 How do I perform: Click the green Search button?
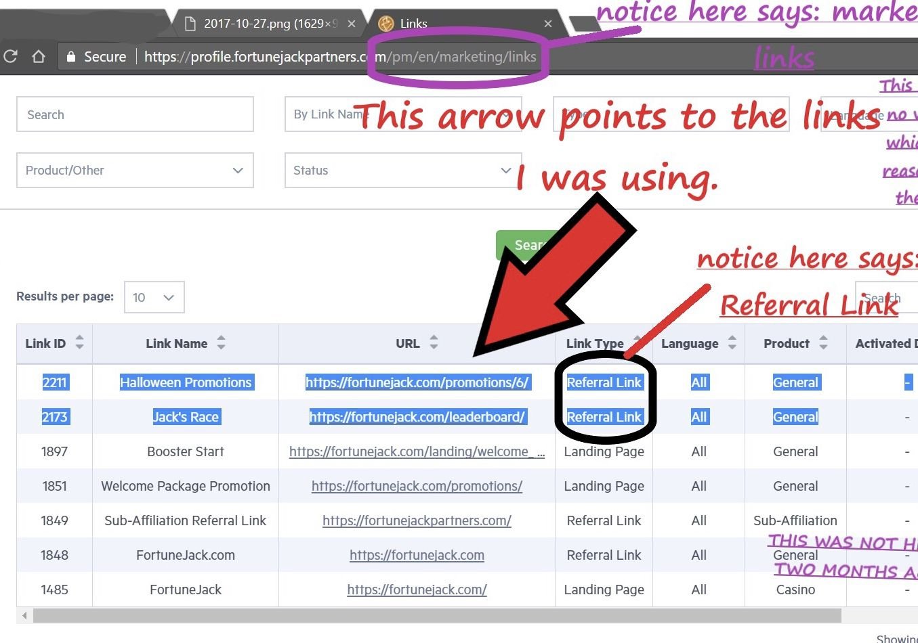(529, 245)
